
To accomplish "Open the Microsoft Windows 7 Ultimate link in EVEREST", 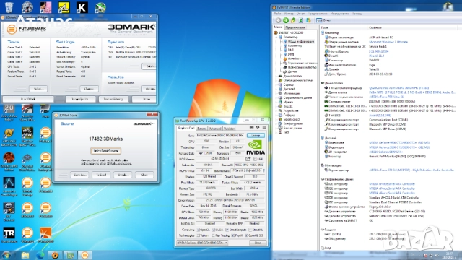I will pyautogui.click(x=388, y=42).
